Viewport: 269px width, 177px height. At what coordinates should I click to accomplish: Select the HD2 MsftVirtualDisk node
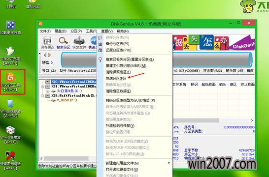coord(74,95)
